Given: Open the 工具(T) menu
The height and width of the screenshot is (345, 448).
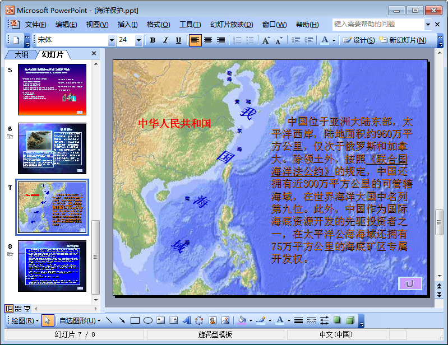Looking at the screenshot, I should (190, 25).
